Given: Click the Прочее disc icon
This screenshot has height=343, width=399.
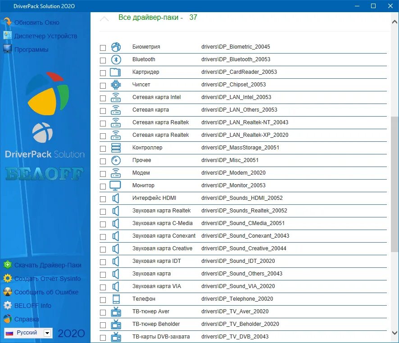Looking at the screenshot, I should point(116,160).
